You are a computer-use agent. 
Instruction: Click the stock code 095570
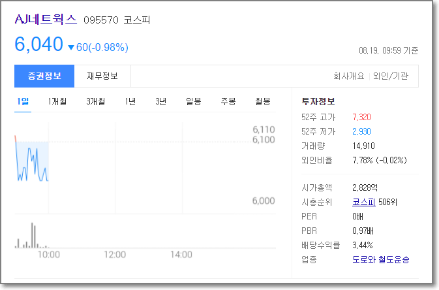pyautogui.click(x=101, y=20)
